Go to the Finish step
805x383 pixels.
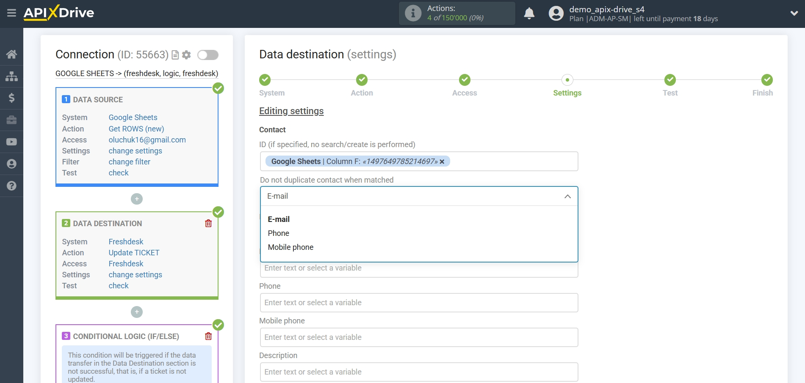point(767,80)
